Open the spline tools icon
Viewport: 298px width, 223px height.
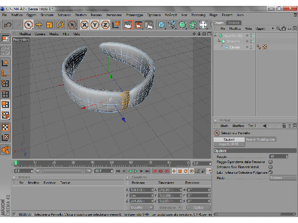click(x=172, y=25)
